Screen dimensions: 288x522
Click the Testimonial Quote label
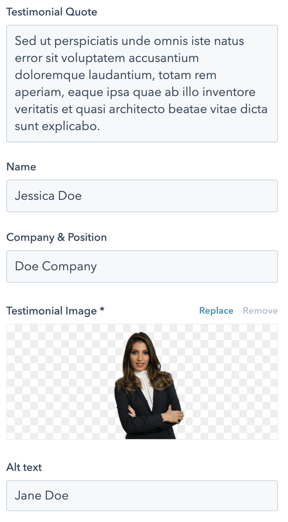(51, 12)
